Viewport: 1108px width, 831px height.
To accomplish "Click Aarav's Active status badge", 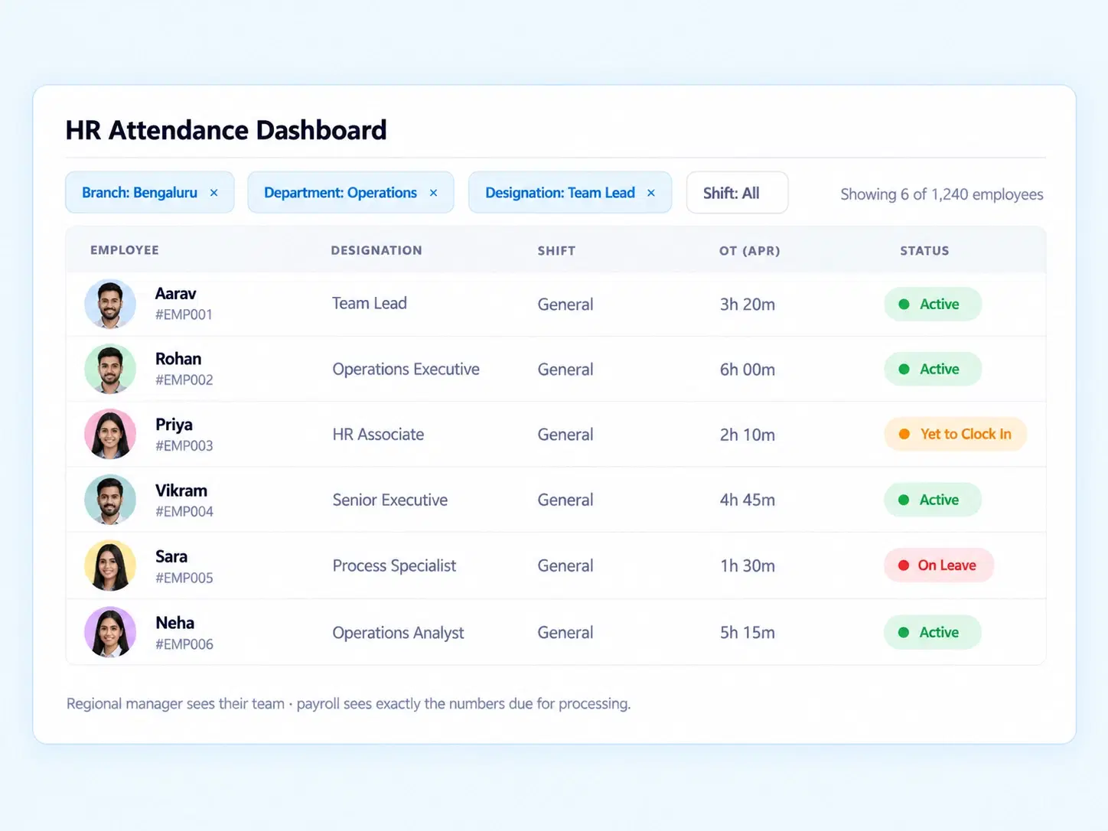I will tap(933, 304).
